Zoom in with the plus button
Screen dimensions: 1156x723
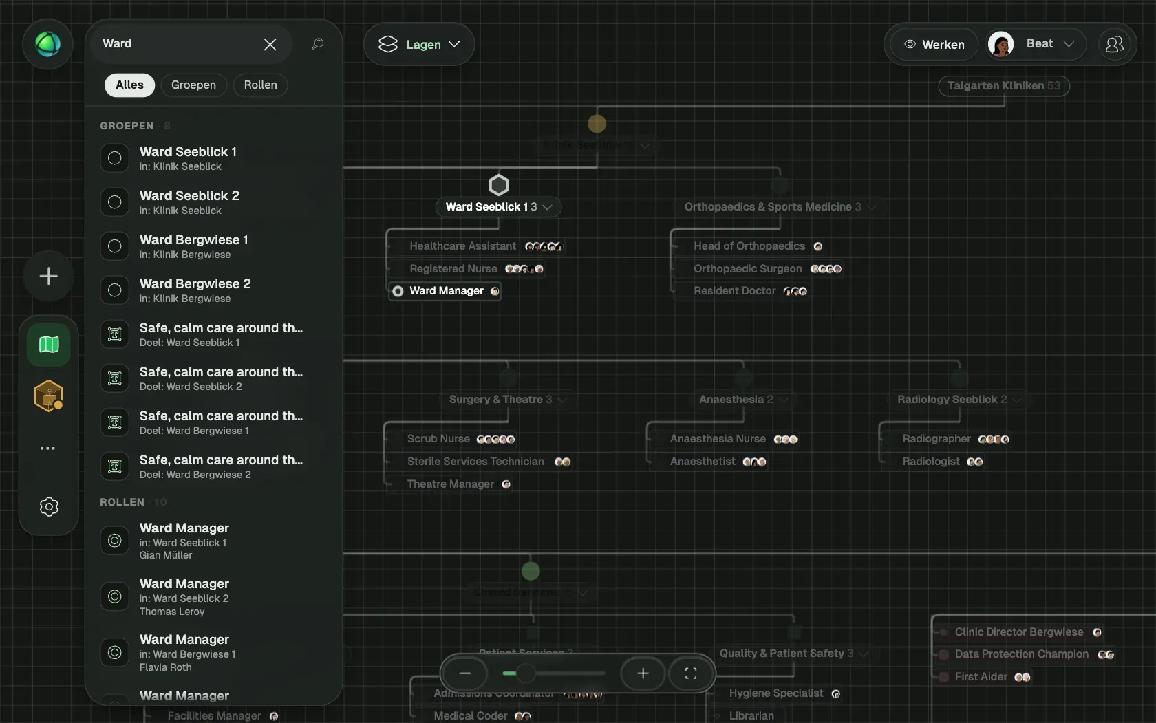click(643, 673)
